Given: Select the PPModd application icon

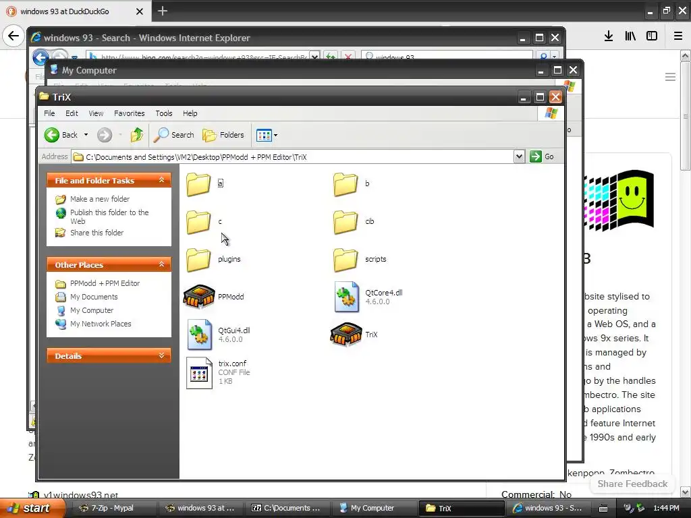Looking at the screenshot, I should tap(199, 297).
